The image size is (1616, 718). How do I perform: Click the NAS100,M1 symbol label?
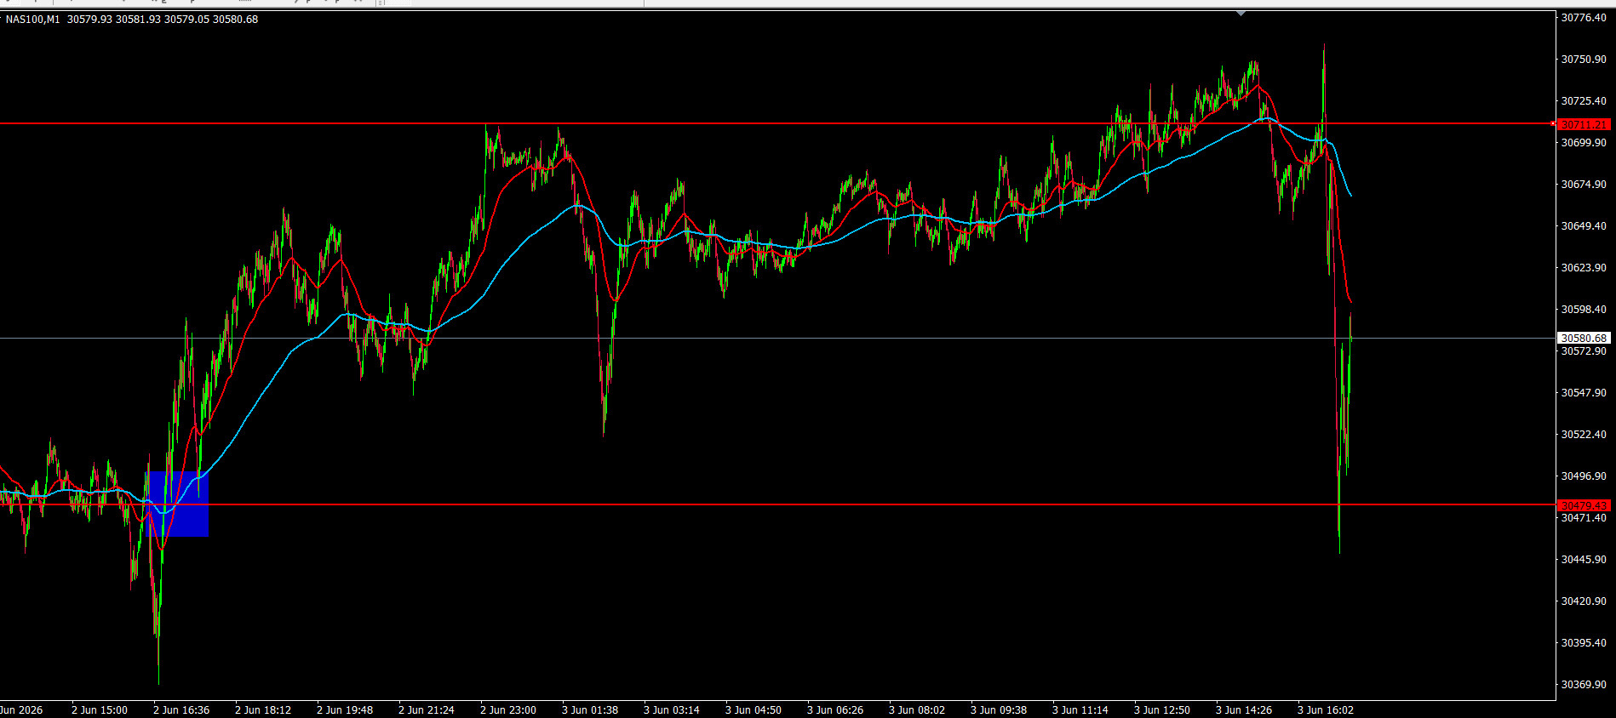[33, 19]
